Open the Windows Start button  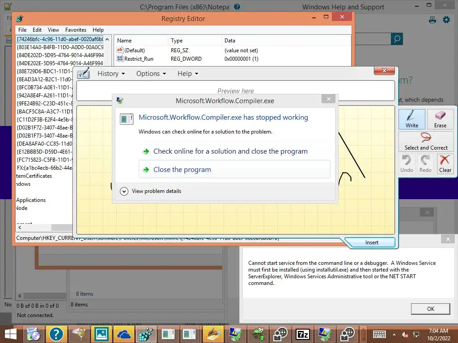point(11,334)
